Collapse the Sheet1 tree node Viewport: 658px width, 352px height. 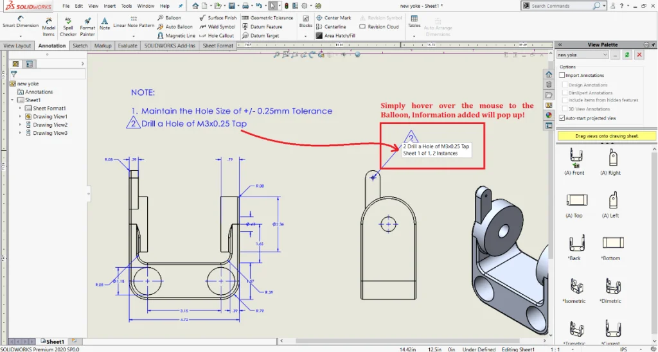pyautogui.click(x=12, y=100)
